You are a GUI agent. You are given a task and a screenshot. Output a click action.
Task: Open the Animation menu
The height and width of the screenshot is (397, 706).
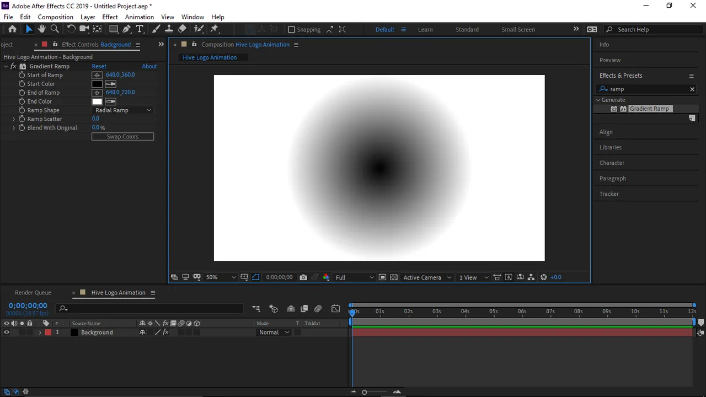pos(140,17)
